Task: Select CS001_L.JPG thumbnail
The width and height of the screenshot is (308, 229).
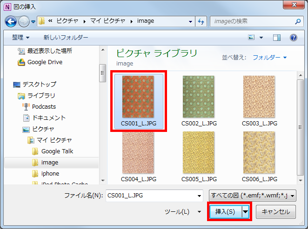Action: [139, 101]
